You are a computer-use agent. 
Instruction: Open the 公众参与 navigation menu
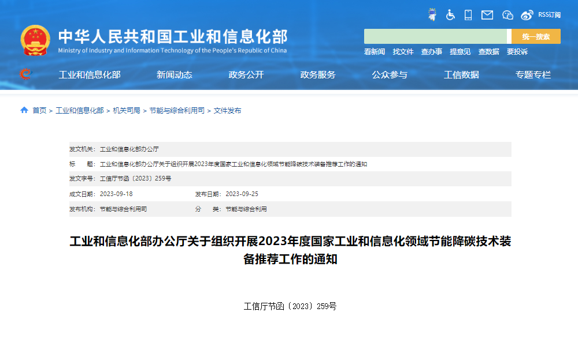pyautogui.click(x=390, y=75)
